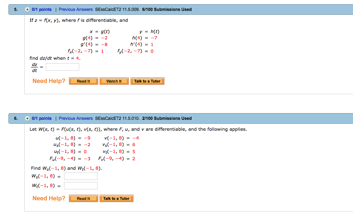The image size is (353, 214).
Task: Click the Need Help? label in problem 5
Action: coord(49,81)
